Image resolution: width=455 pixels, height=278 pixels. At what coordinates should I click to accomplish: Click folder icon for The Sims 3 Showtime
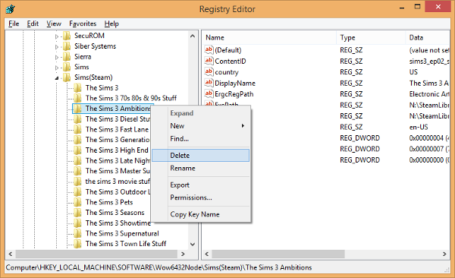click(x=77, y=223)
